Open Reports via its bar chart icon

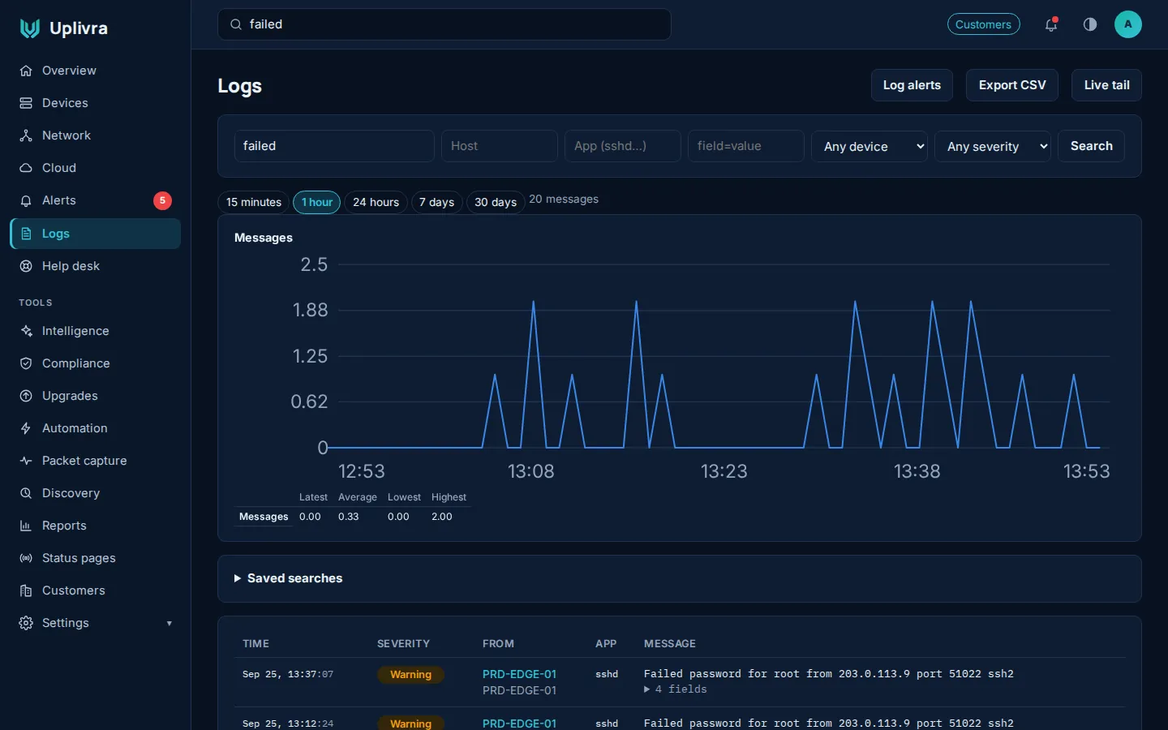26,526
